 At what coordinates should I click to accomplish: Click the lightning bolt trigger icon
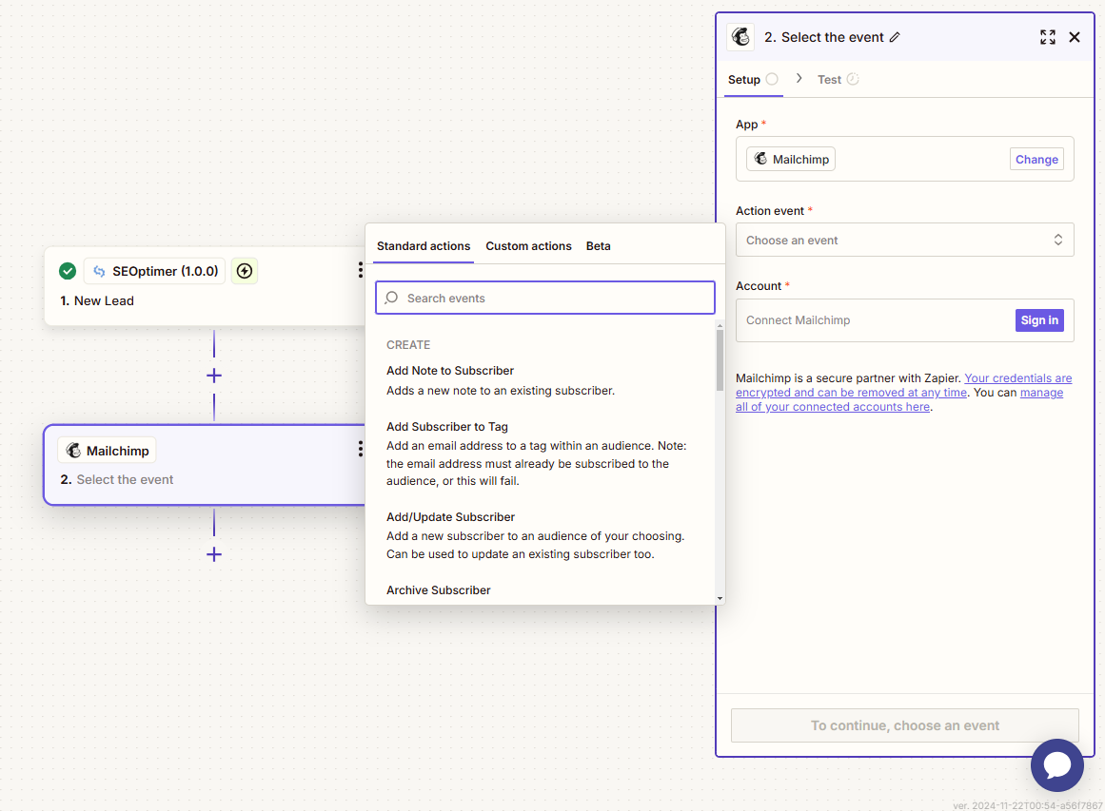pos(245,271)
